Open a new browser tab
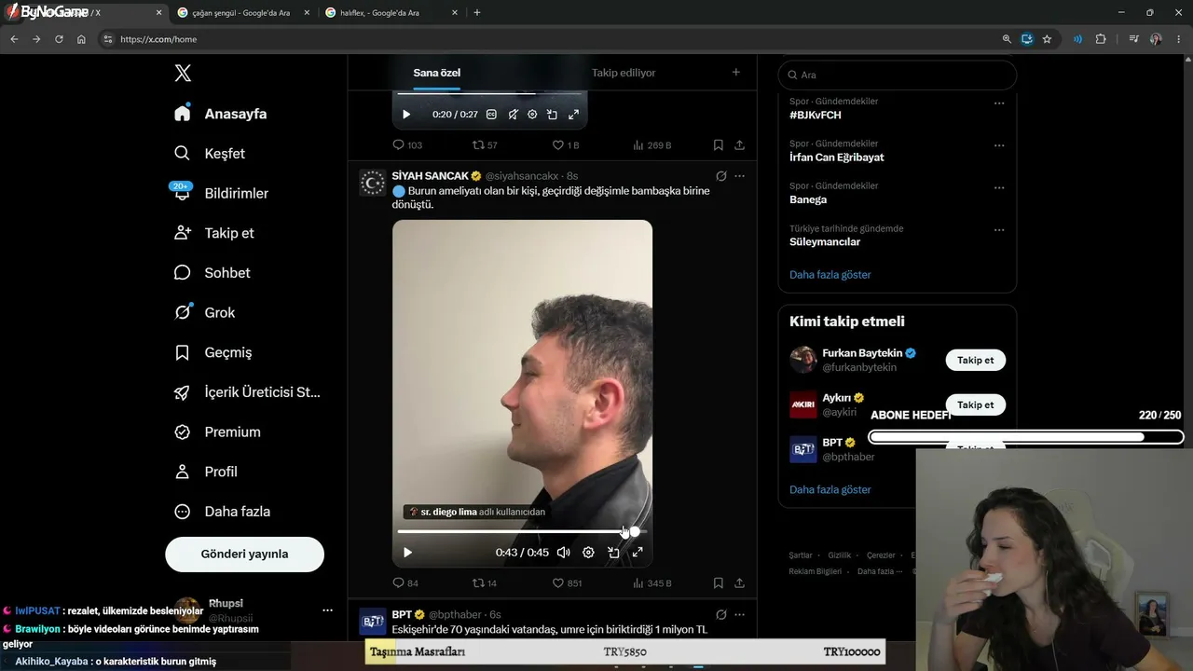Image resolution: width=1193 pixels, height=671 pixels. (477, 13)
